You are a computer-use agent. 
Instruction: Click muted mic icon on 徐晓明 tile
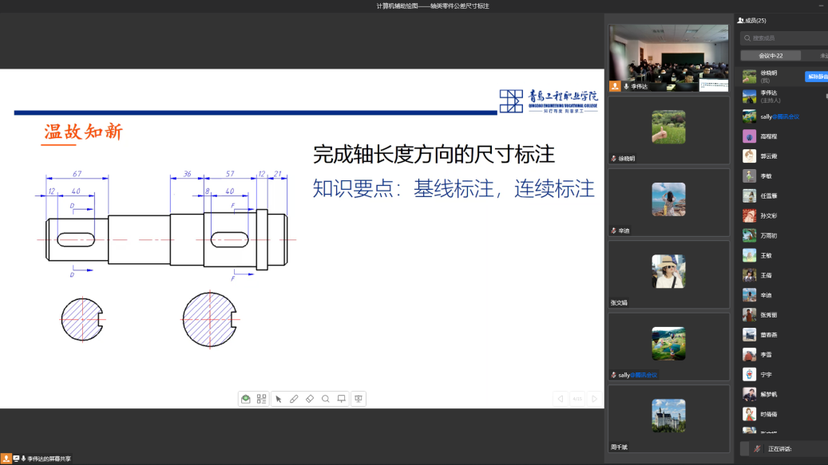613,158
